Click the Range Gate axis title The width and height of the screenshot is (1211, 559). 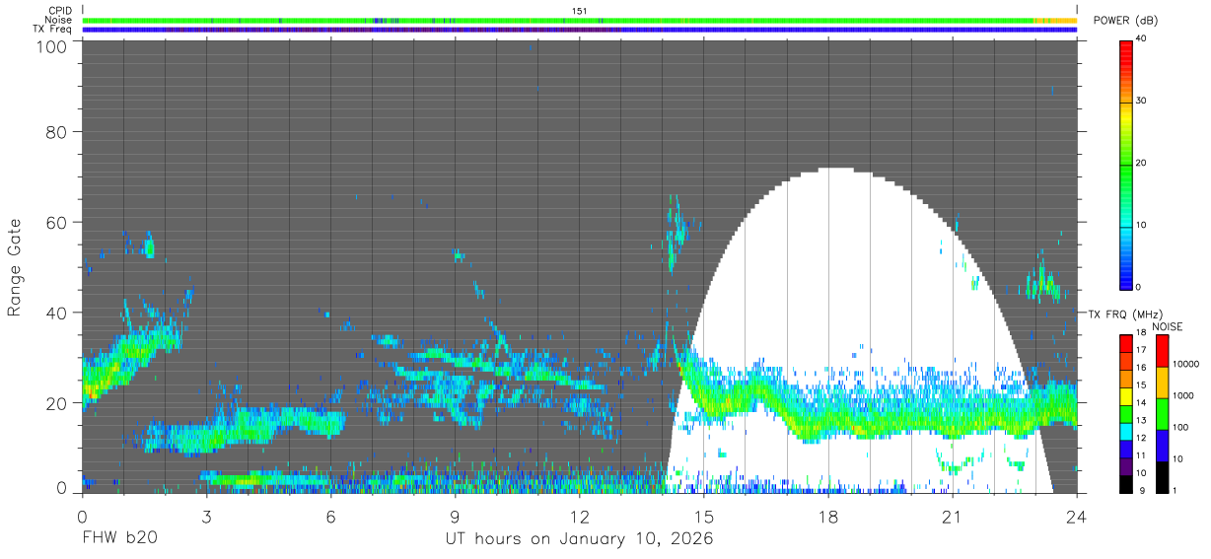(x=15, y=268)
